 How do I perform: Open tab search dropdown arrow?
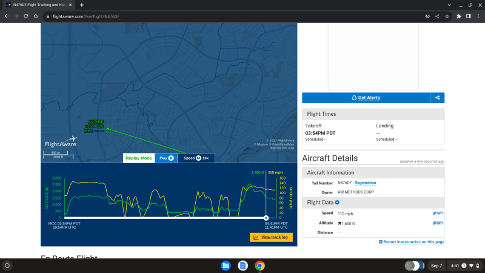click(449, 5)
